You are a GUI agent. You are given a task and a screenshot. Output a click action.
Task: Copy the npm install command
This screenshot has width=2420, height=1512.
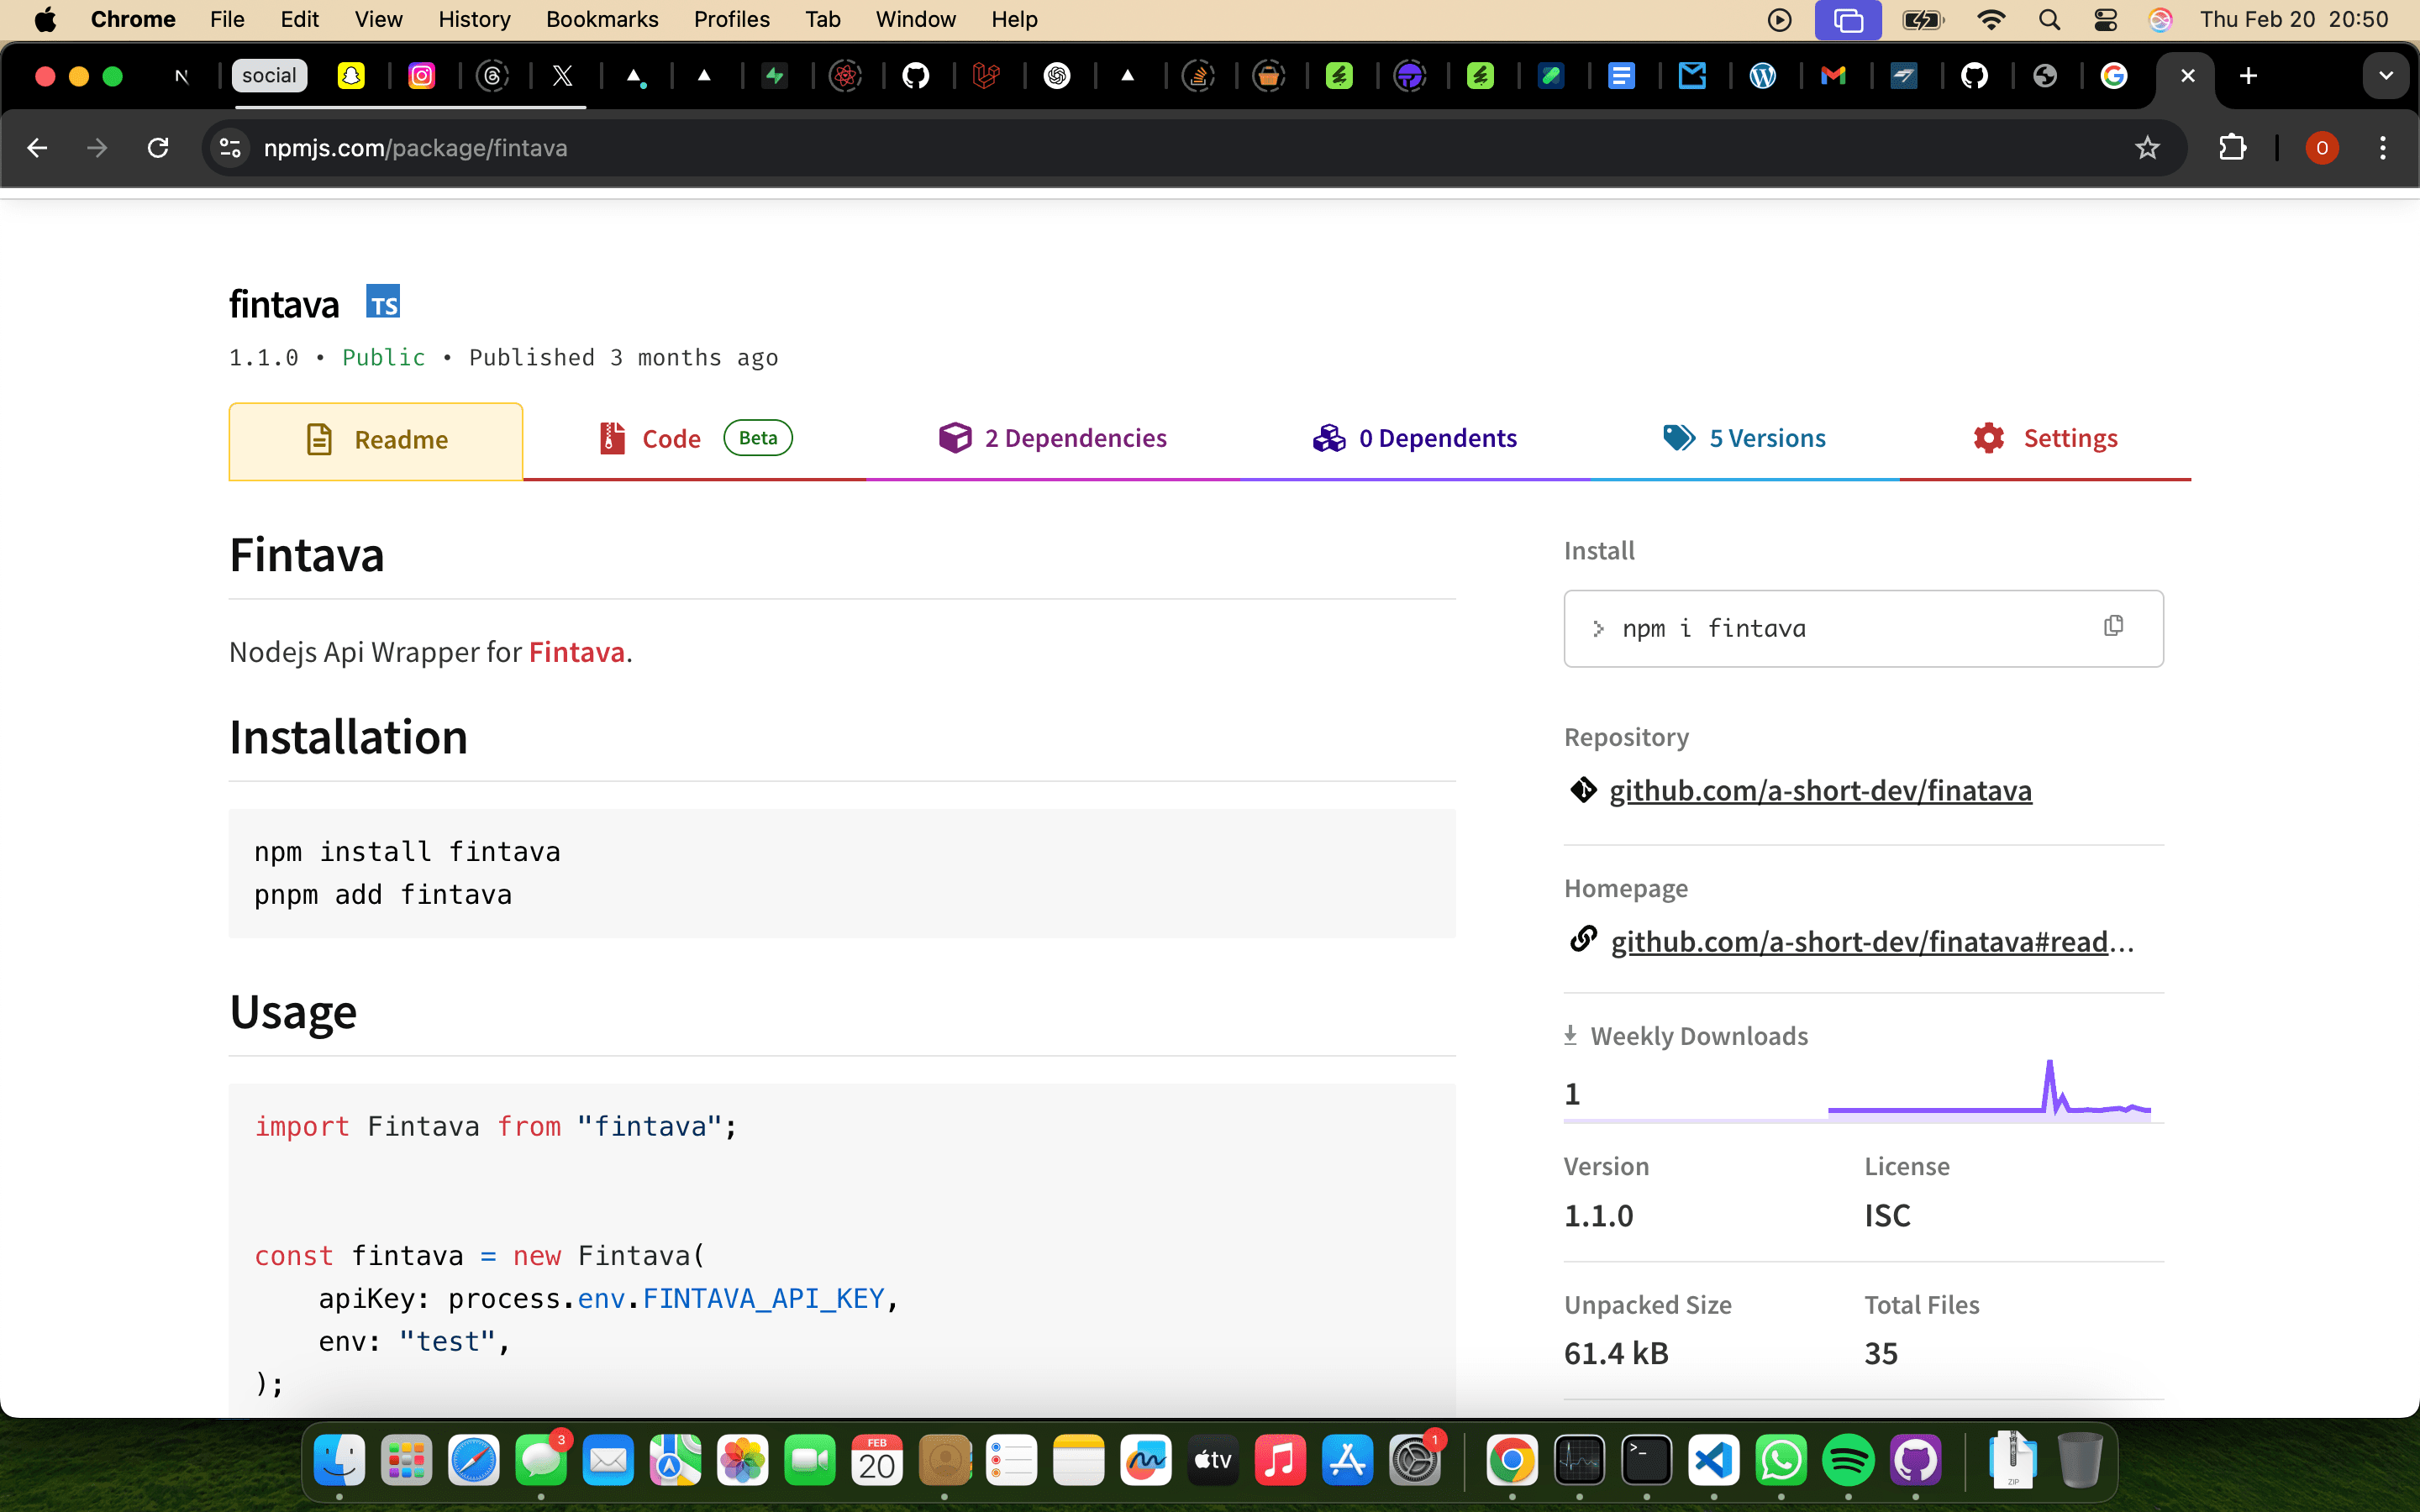(x=2113, y=626)
